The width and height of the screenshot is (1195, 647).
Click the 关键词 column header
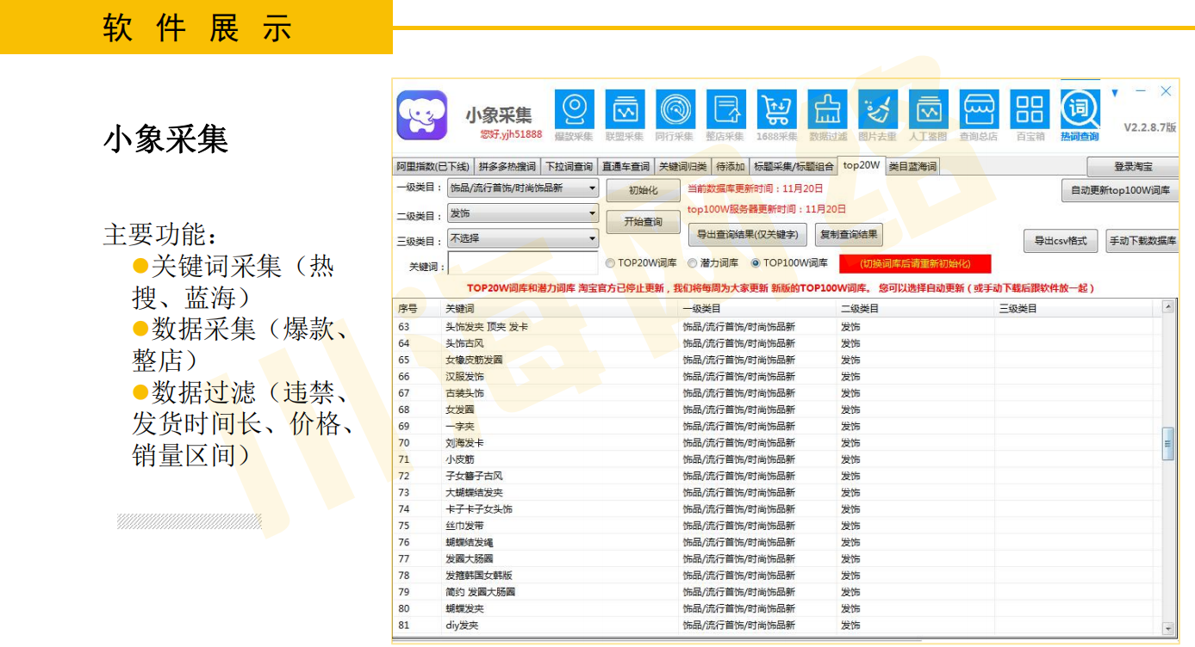click(x=560, y=308)
